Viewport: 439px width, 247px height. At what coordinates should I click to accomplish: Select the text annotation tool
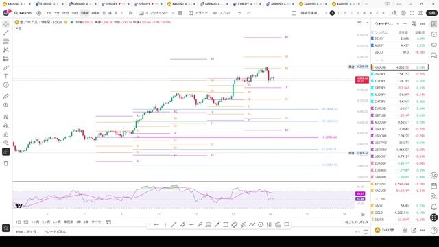[6, 76]
